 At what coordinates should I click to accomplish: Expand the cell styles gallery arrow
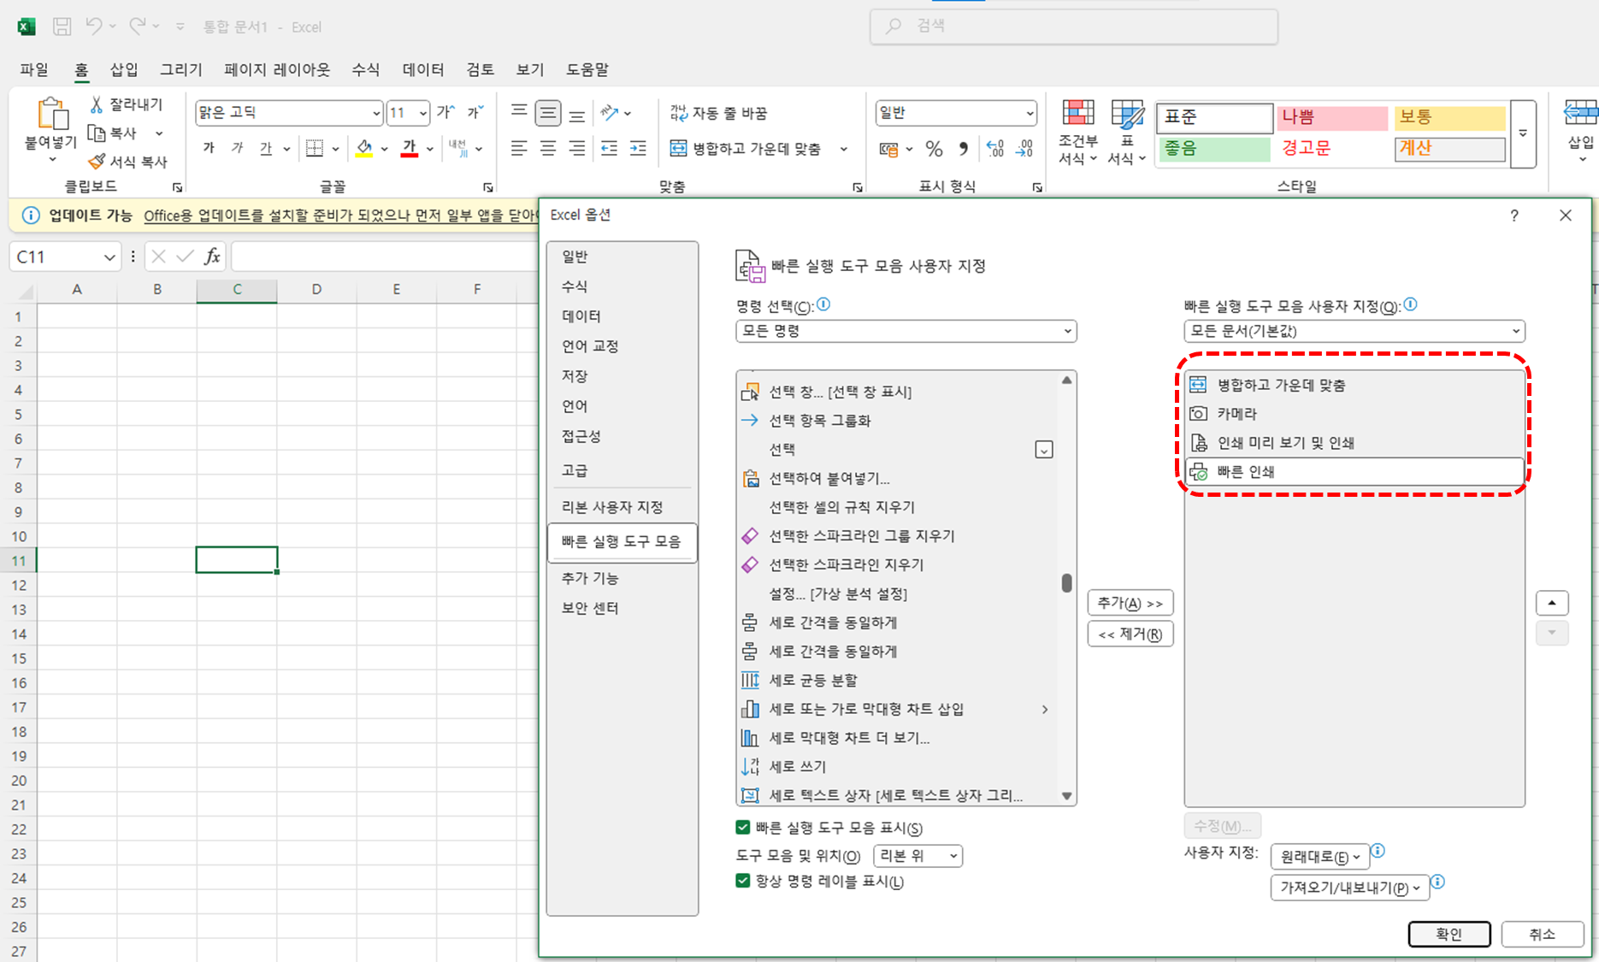tap(1523, 133)
